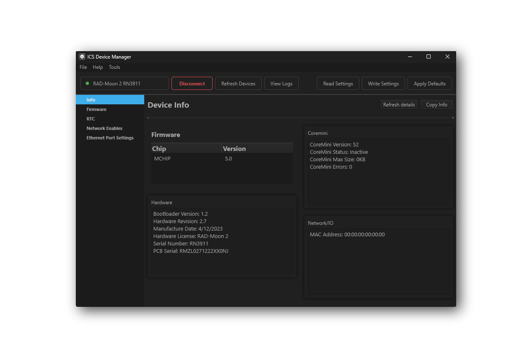Click Serial Number: RN3911 line
The width and height of the screenshot is (532, 358).
click(x=181, y=244)
